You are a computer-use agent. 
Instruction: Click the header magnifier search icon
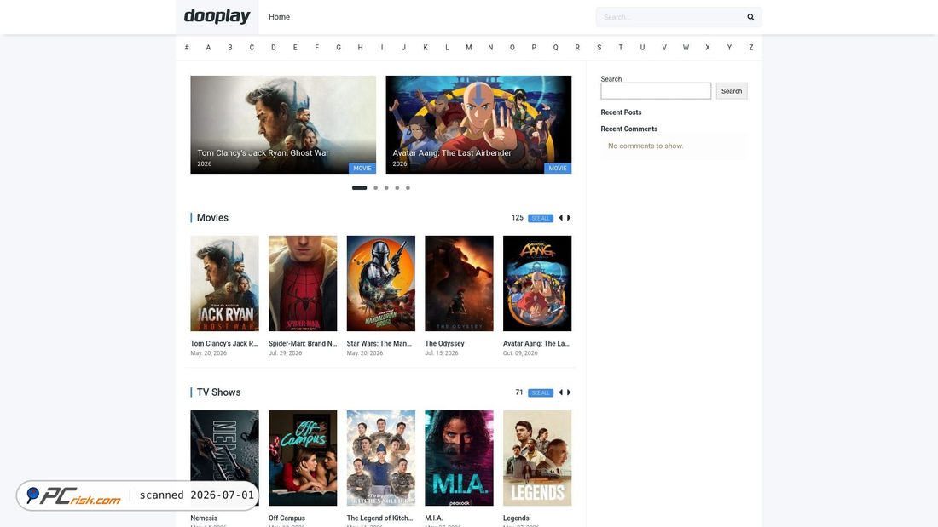click(750, 17)
